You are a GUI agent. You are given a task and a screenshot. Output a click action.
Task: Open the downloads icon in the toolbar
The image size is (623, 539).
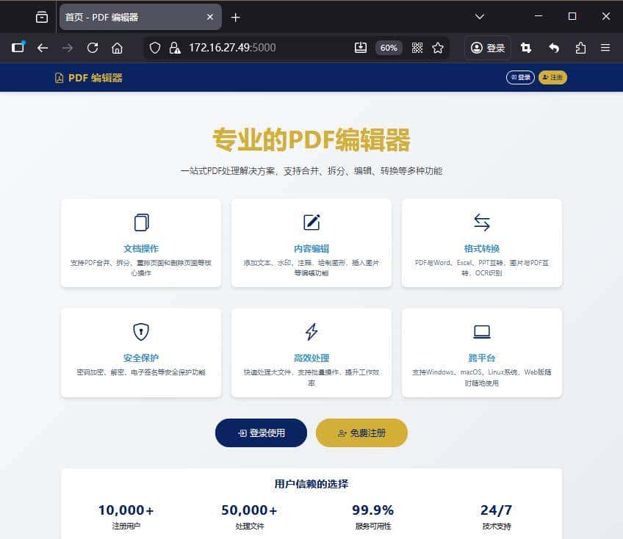tap(361, 47)
